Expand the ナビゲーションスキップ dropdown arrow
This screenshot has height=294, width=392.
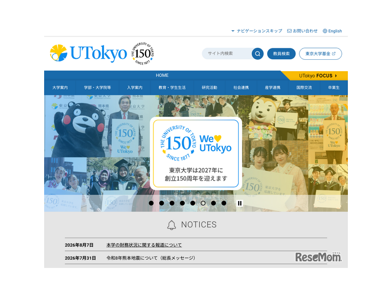point(233,31)
